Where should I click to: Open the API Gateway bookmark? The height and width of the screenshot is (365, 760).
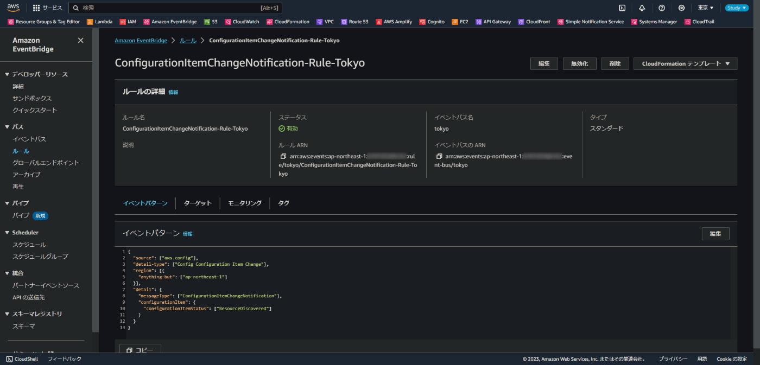[493, 22]
